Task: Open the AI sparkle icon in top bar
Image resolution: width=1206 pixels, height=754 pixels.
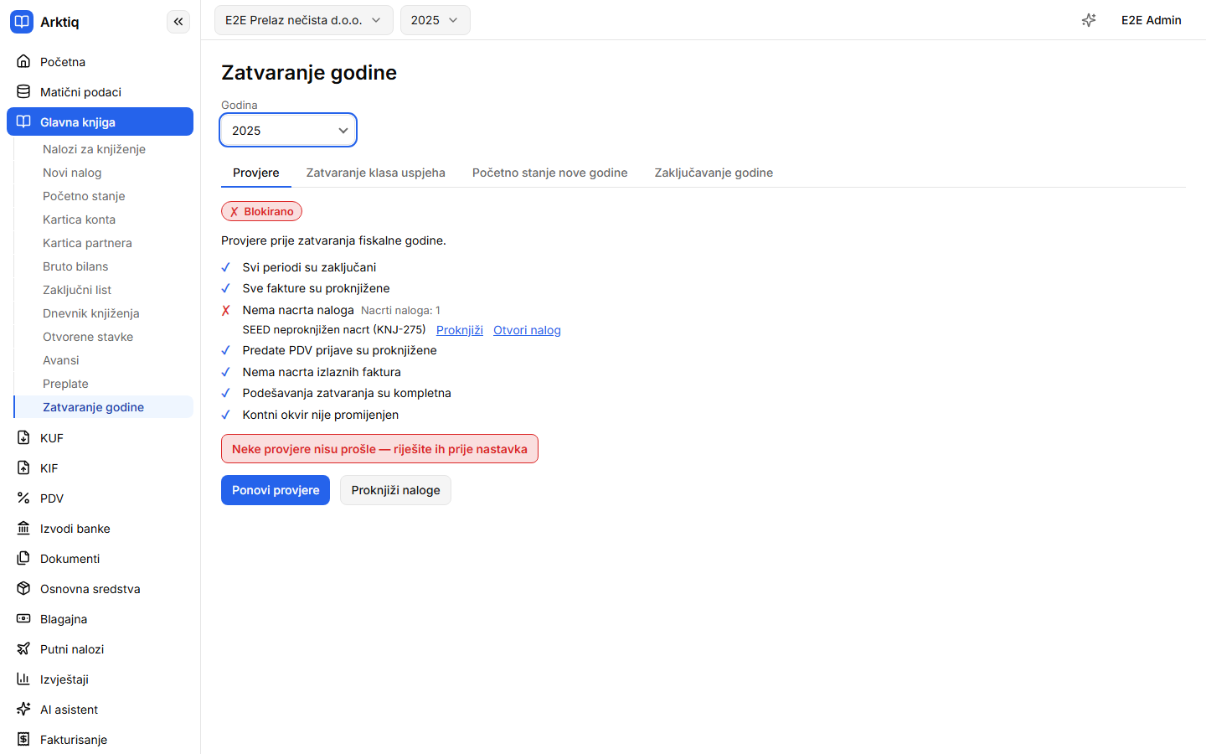Action: 1089,20
